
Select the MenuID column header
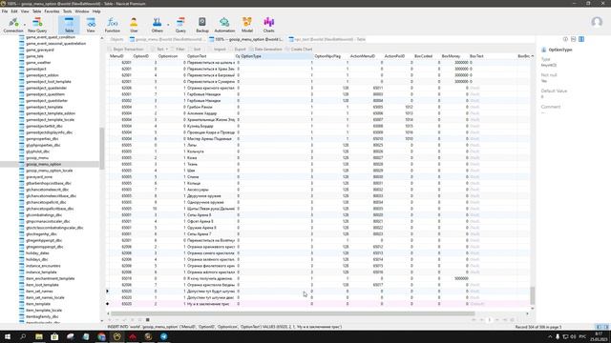119,56
